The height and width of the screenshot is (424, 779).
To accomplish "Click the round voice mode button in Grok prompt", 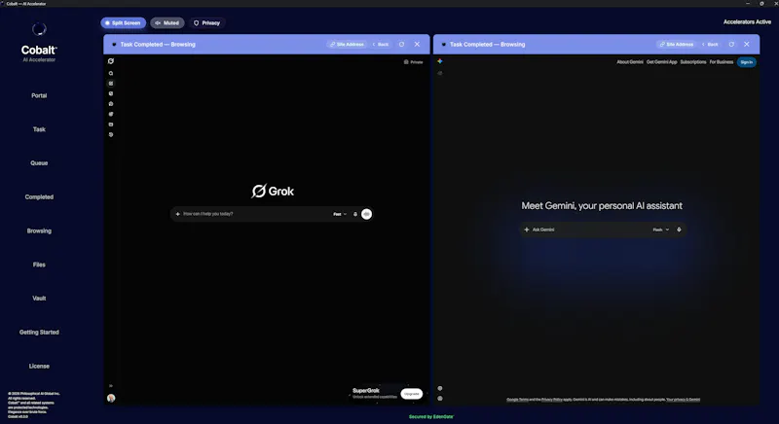I will pyautogui.click(x=367, y=214).
